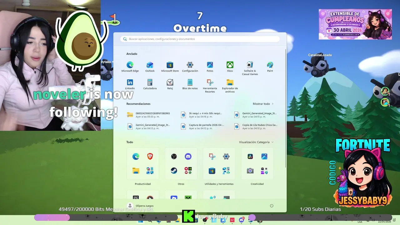Launch DaVinci Resolve in Creatividad category
The height and width of the screenshot is (225, 400).
click(x=250, y=157)
